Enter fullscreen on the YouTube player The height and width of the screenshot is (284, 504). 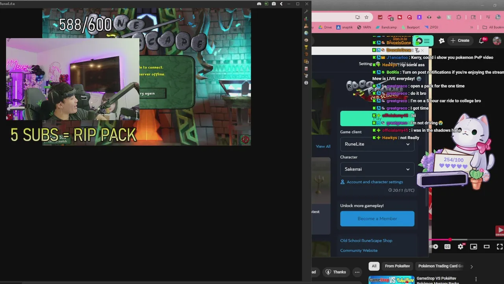(499, 247)
